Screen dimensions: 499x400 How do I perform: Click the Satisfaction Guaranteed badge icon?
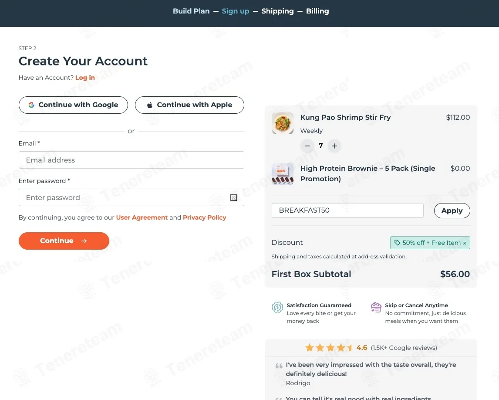277,307
